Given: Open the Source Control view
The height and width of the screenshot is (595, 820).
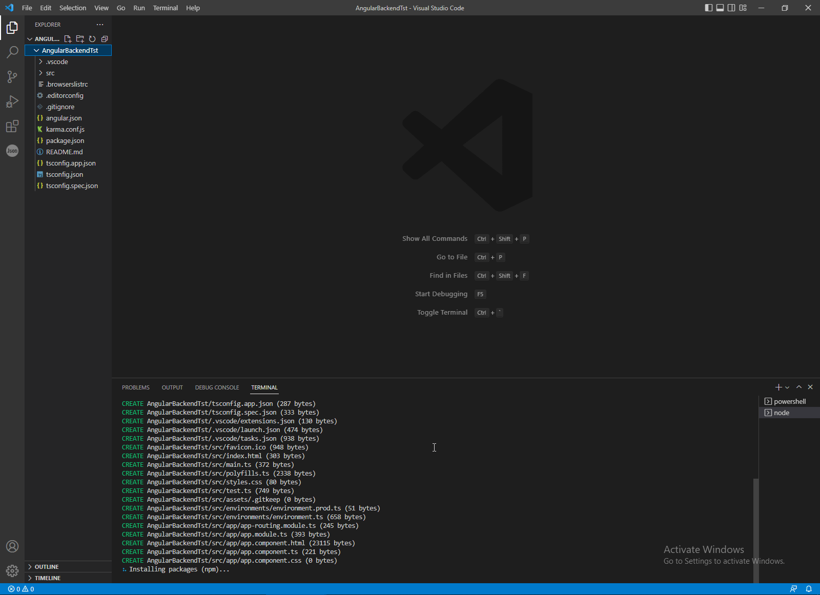Looking at the screenshot, I should click(12, 77).
